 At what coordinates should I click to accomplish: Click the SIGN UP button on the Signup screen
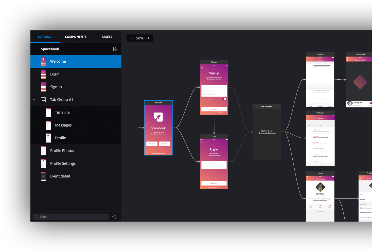click(x=214, y=109)
